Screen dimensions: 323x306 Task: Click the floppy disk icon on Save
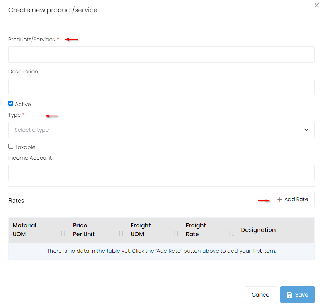(x=289, y=295)
